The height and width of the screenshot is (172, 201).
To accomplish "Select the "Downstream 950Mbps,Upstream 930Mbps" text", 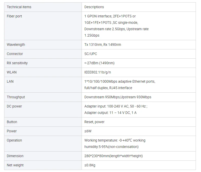I will (118, 97).
